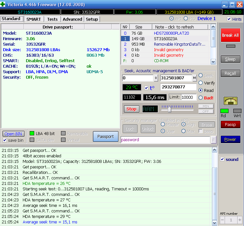The width and height of the screenshot is (244, 226).
Task: Click the blue Power button
Action: tap(230, 139)
